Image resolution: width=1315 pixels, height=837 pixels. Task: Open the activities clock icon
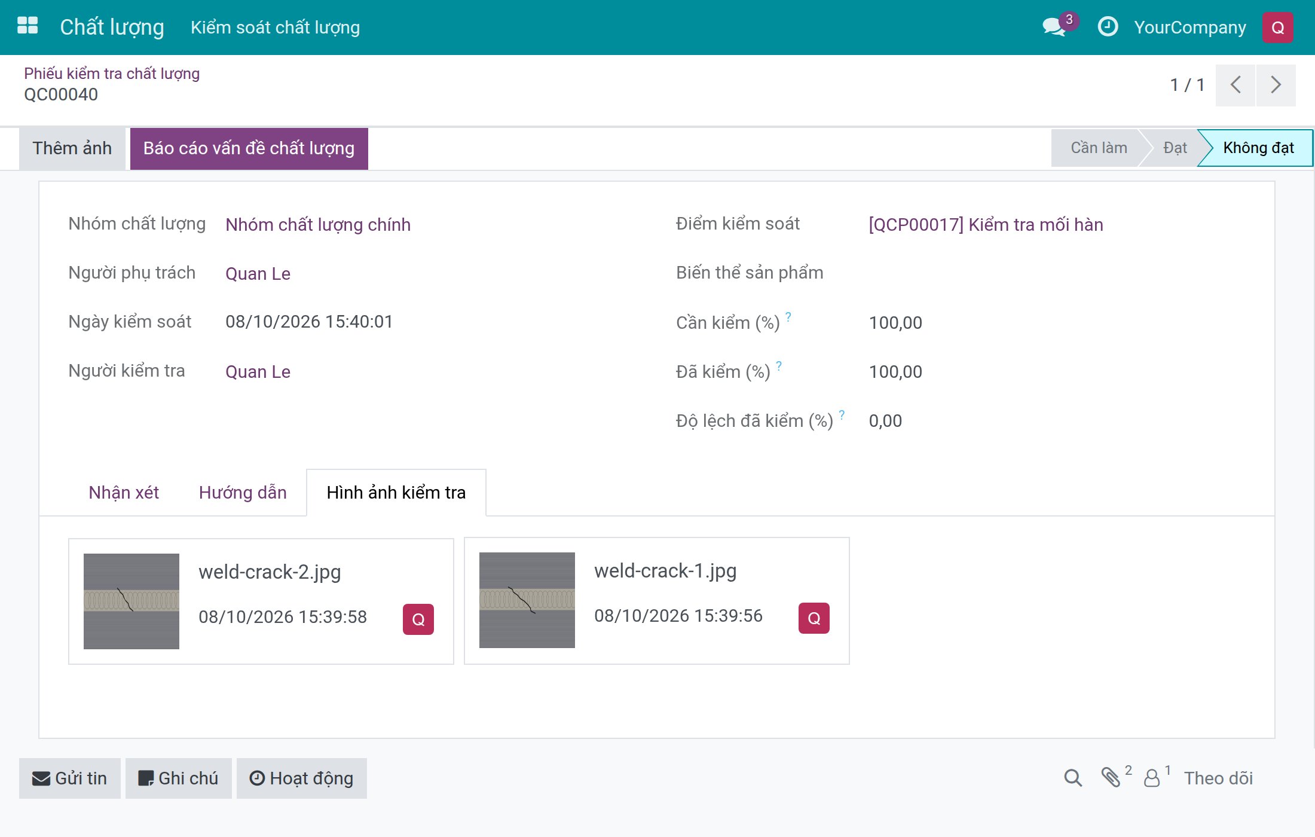pos(1108,27)
